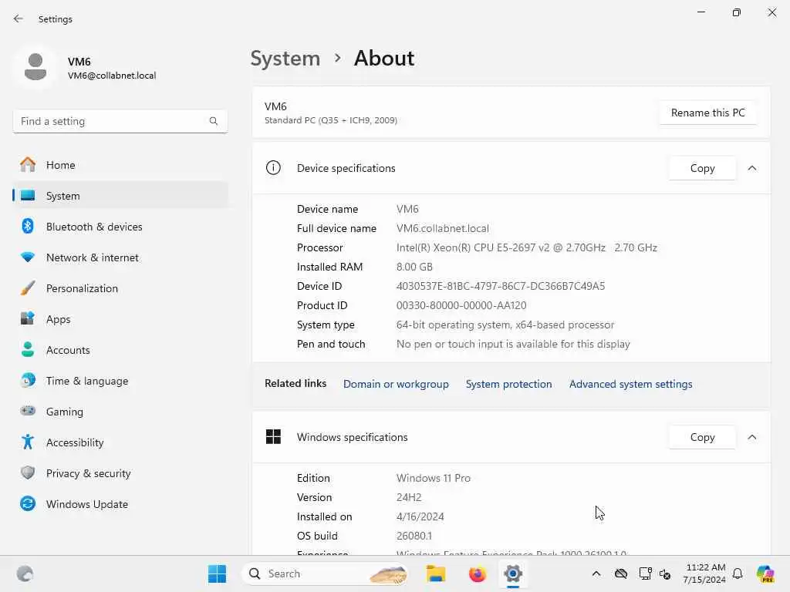
Task: Open Gaming settings page
Action: click(120, 411)
